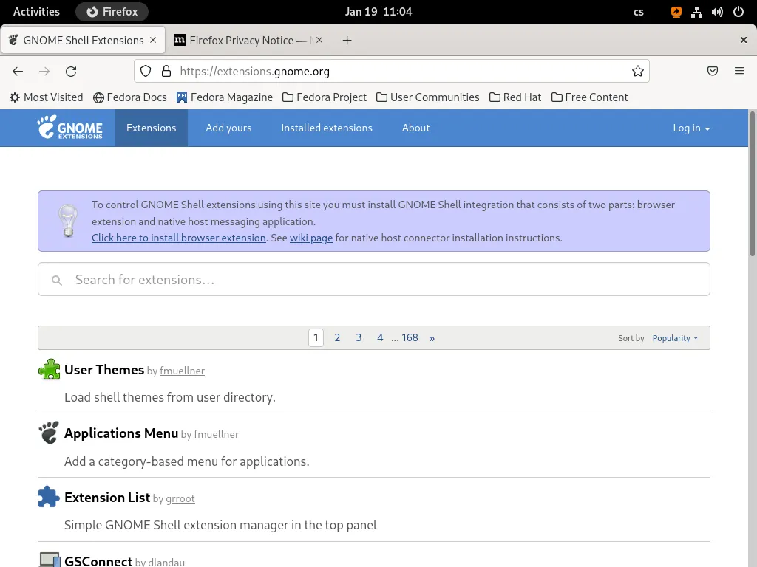Image resolution: width=757 pixels, height=567 pixels.
Task: Open the Installed extensions page
Action: [326, 128]
